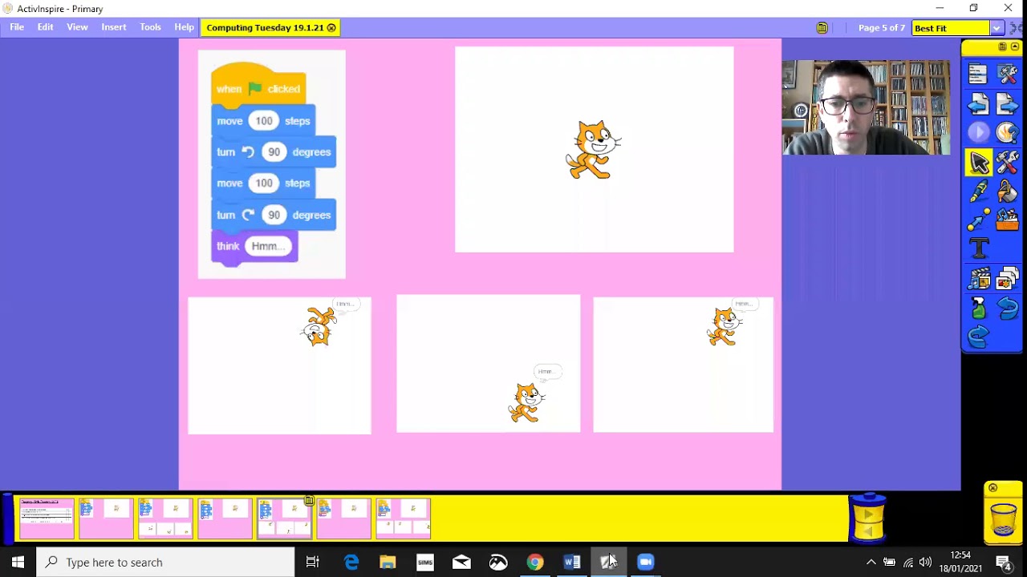The height and width of the screenshot is (577, 1027).
Task: Click the Windows Start button
Action: coord(18,563)
